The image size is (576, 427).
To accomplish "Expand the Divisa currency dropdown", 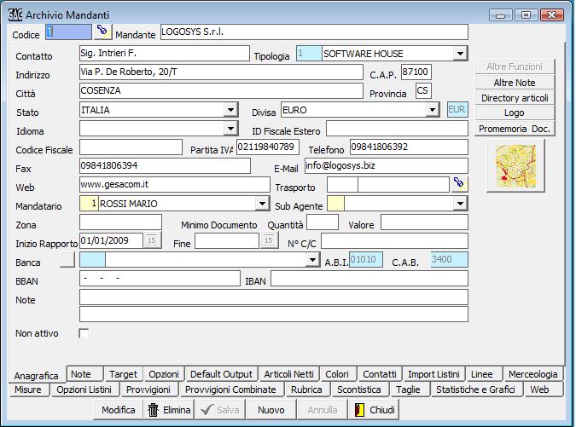I will click(432, 109).
